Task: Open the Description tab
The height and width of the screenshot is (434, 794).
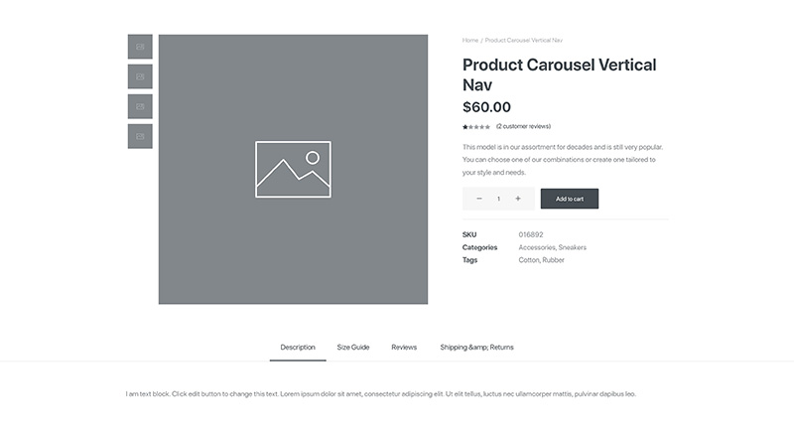Action: tap(298, 348)
